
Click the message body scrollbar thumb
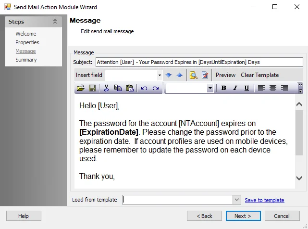coord(299,133)
